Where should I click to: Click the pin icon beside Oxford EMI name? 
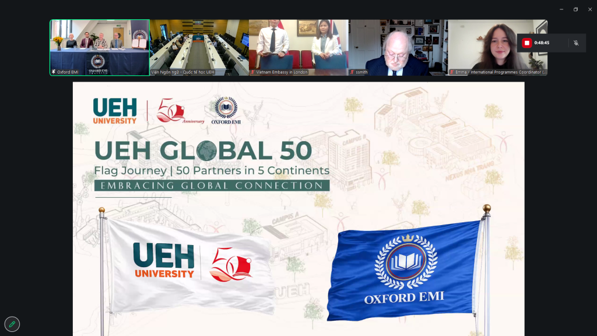[x=54, y=72]
